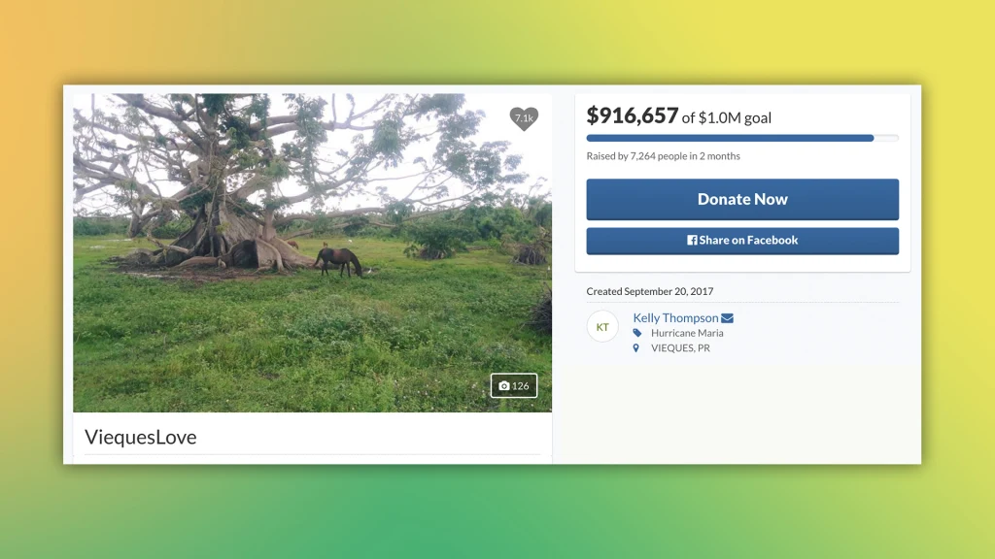The image size is (995, 559).
Task: Open Kelly Thompson's profile link
Action: [x=677, y=317]
